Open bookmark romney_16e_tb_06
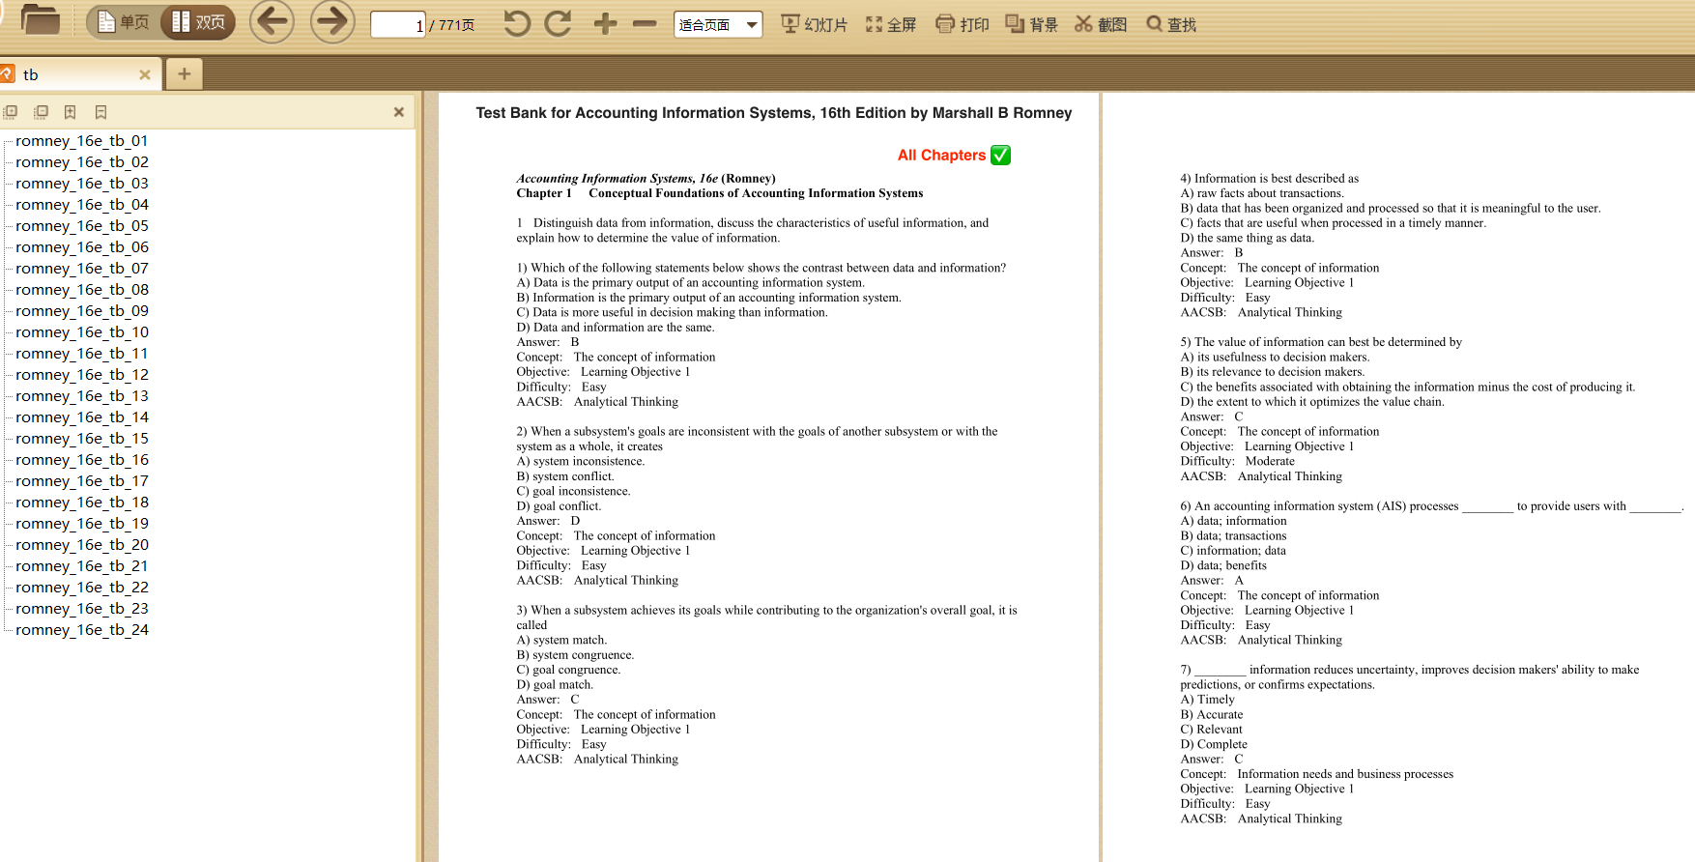1695x862 pixels. point(82,247)
